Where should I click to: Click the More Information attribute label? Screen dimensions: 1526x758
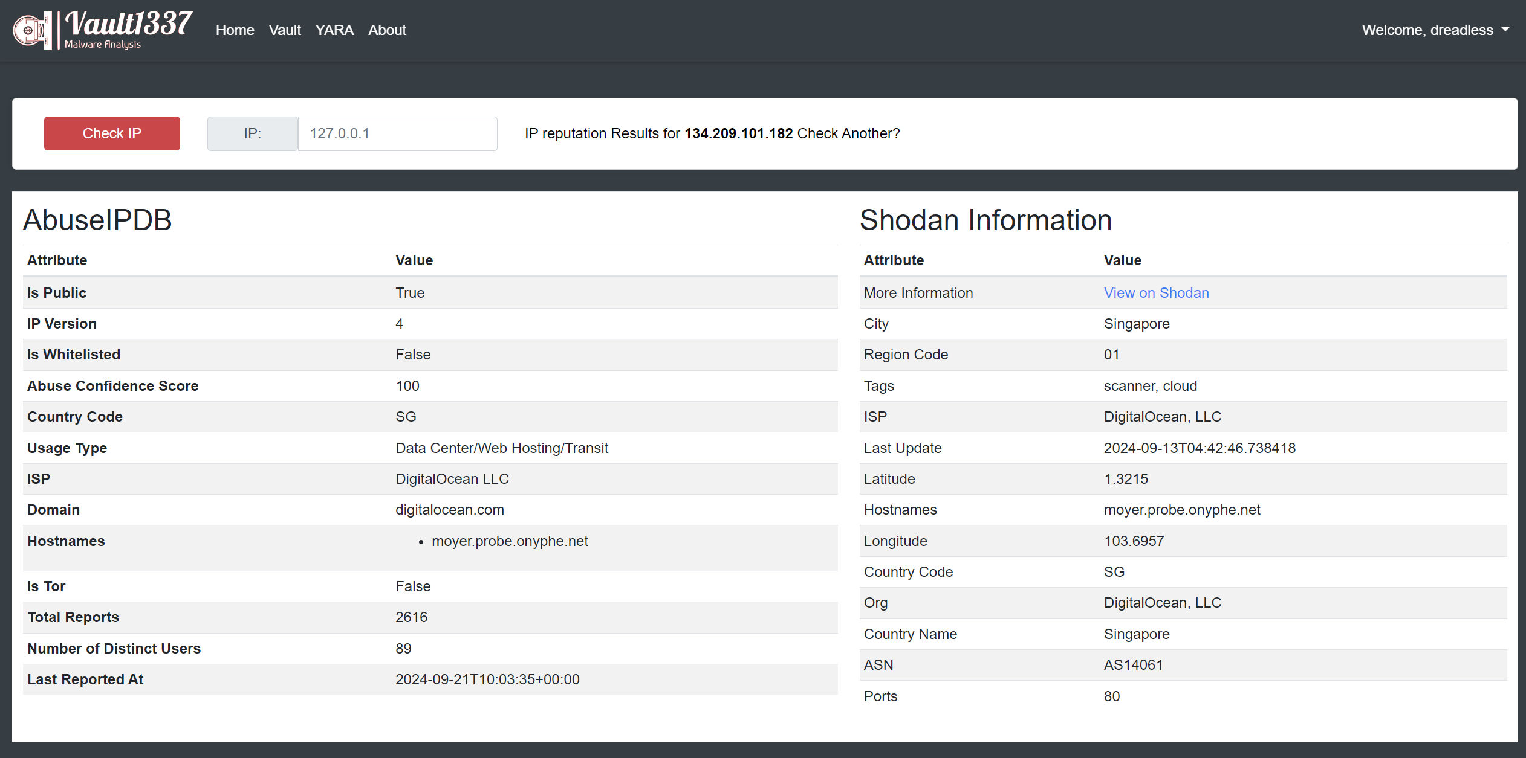[918, 293]
